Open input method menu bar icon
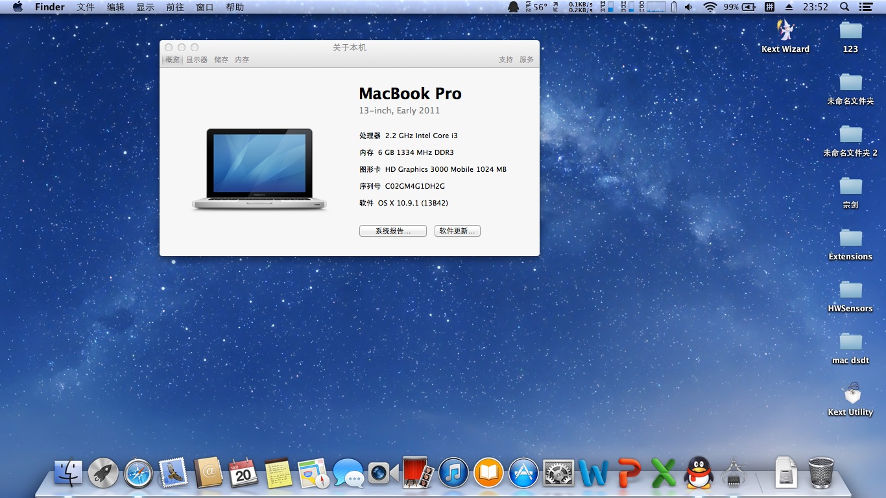 click(x=769, y=7)
